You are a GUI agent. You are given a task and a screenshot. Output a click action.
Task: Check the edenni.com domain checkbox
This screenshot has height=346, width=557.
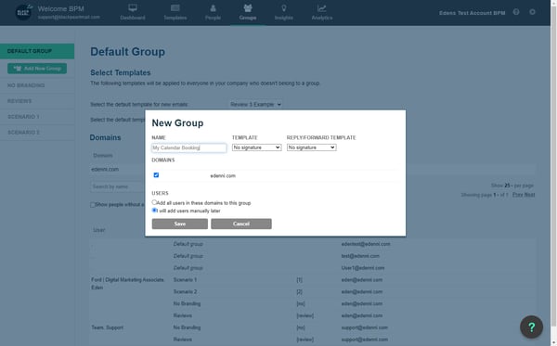[x=156, y=175]
